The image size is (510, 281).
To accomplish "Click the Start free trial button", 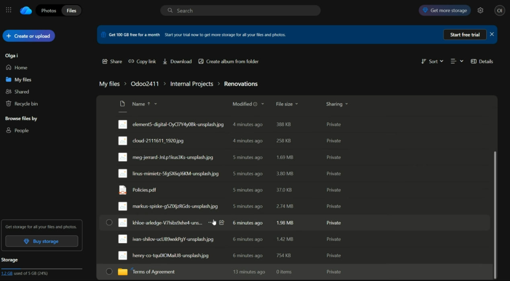I will (465, 35).
